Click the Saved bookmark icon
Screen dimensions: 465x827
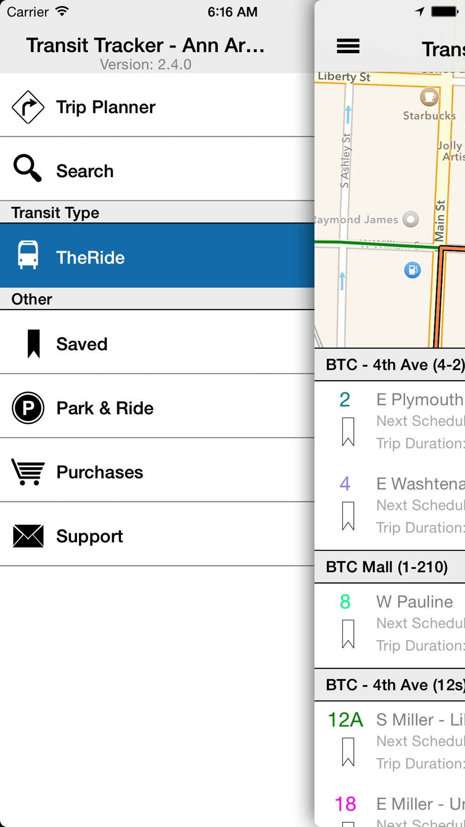click(33, 344)
